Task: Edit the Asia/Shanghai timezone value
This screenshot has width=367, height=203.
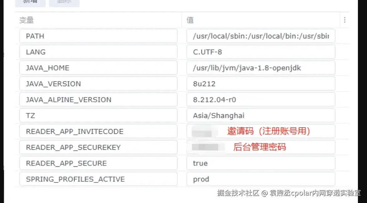Action: click(x=261, y=116)
